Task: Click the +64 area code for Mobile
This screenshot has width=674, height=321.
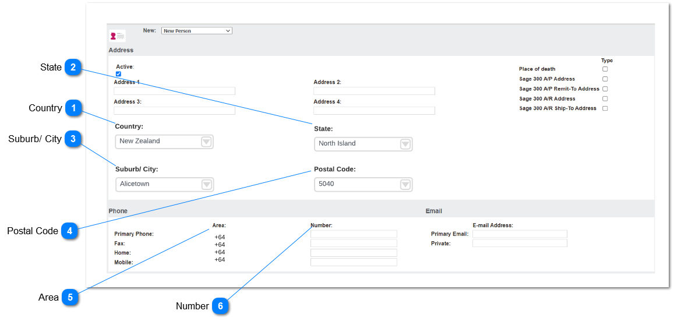Action: [x=220, y=260]
